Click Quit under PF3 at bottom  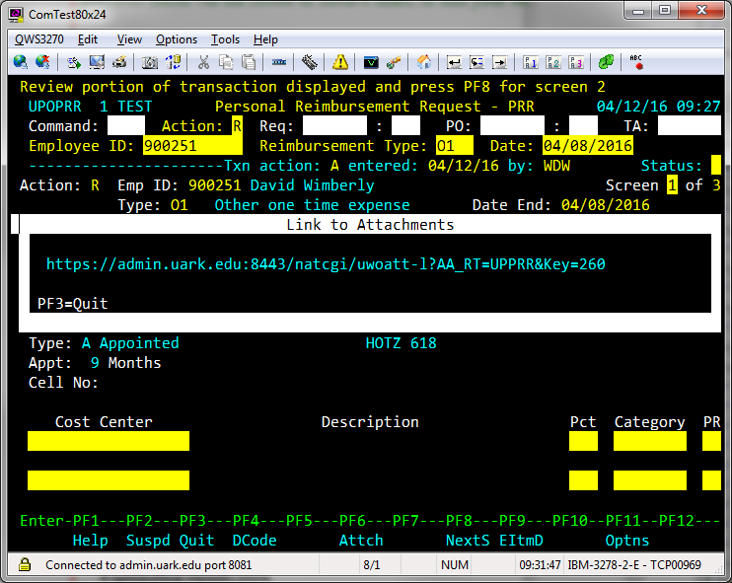click(197, 541)
